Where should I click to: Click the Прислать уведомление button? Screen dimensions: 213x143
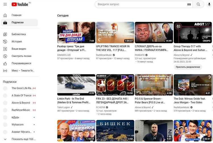click(188, 67)
